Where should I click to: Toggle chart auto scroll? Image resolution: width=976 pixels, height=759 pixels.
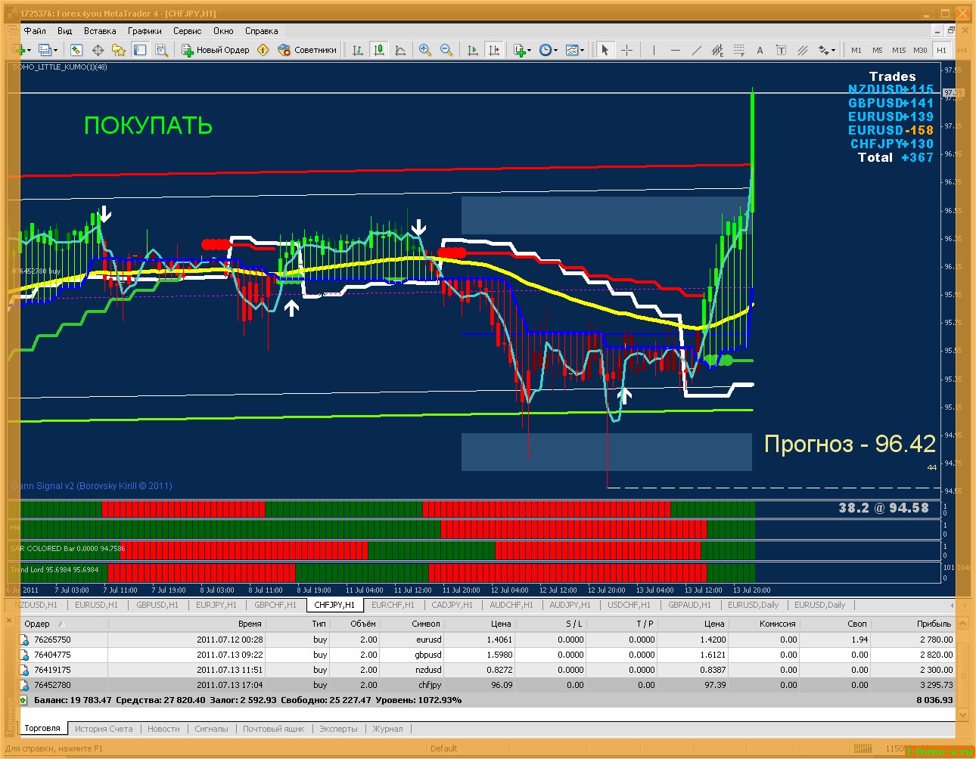pos(473,50)
